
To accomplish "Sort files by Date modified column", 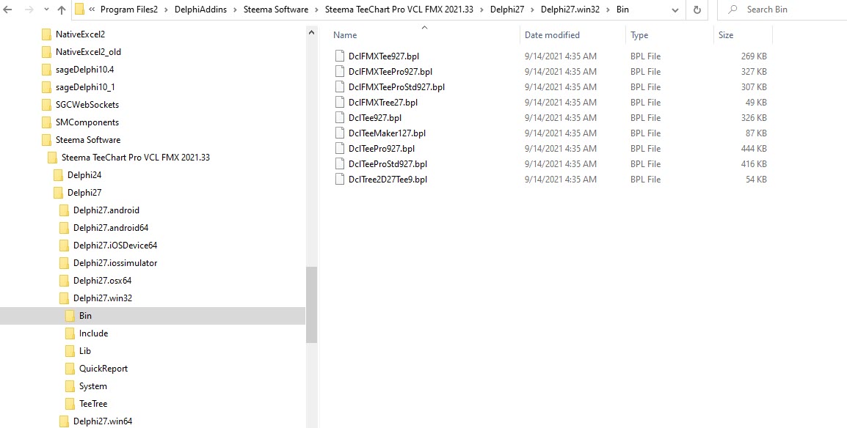I will click(552, 35).
